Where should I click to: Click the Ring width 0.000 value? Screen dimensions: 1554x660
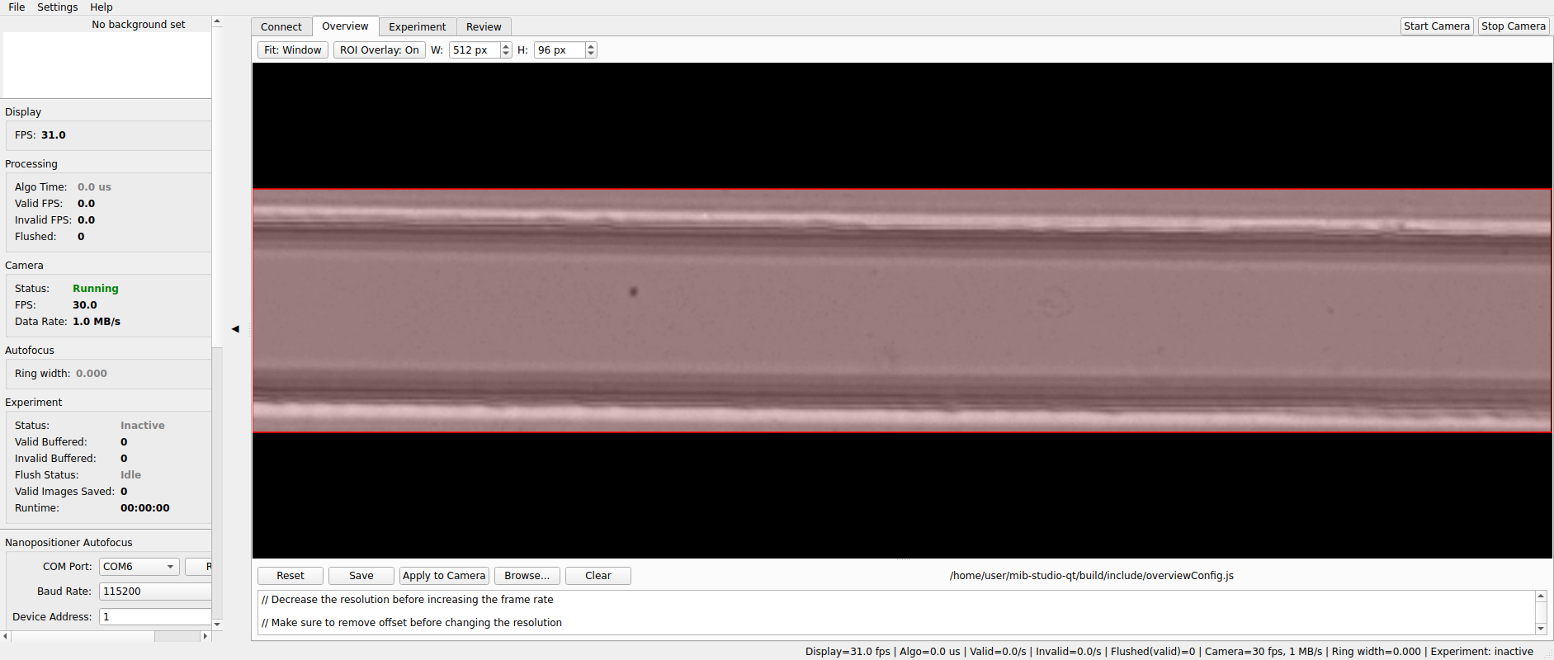tap(92, 374)
